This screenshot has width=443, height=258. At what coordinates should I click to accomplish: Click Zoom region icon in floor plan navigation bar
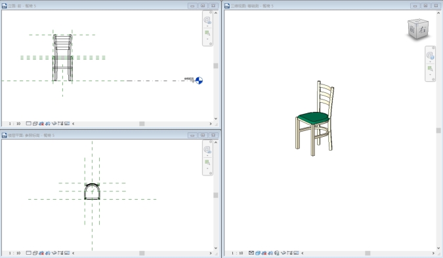point(207,162)
